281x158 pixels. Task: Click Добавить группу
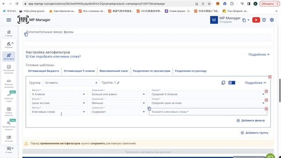255,133
